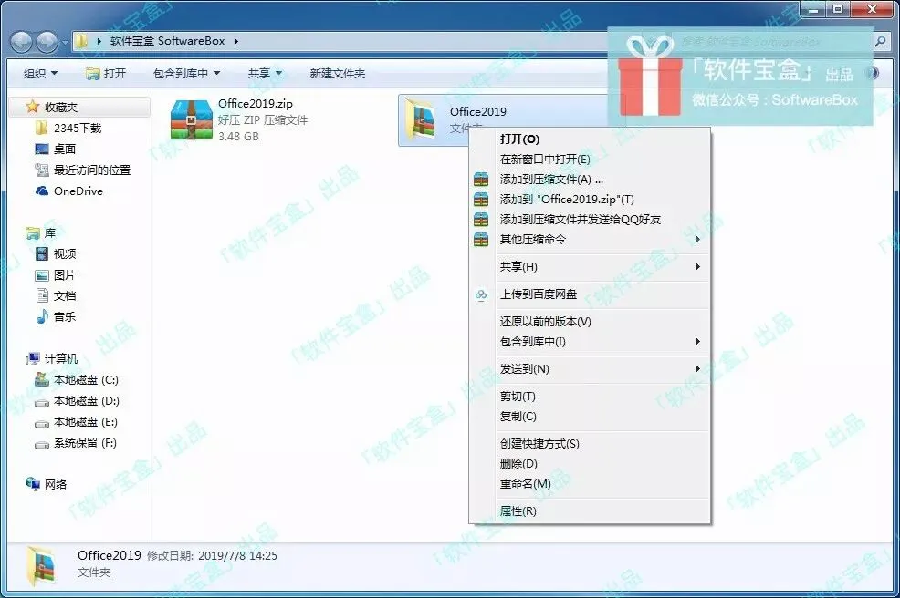Click the folder icon in the address bar

[x=82, y=41]
